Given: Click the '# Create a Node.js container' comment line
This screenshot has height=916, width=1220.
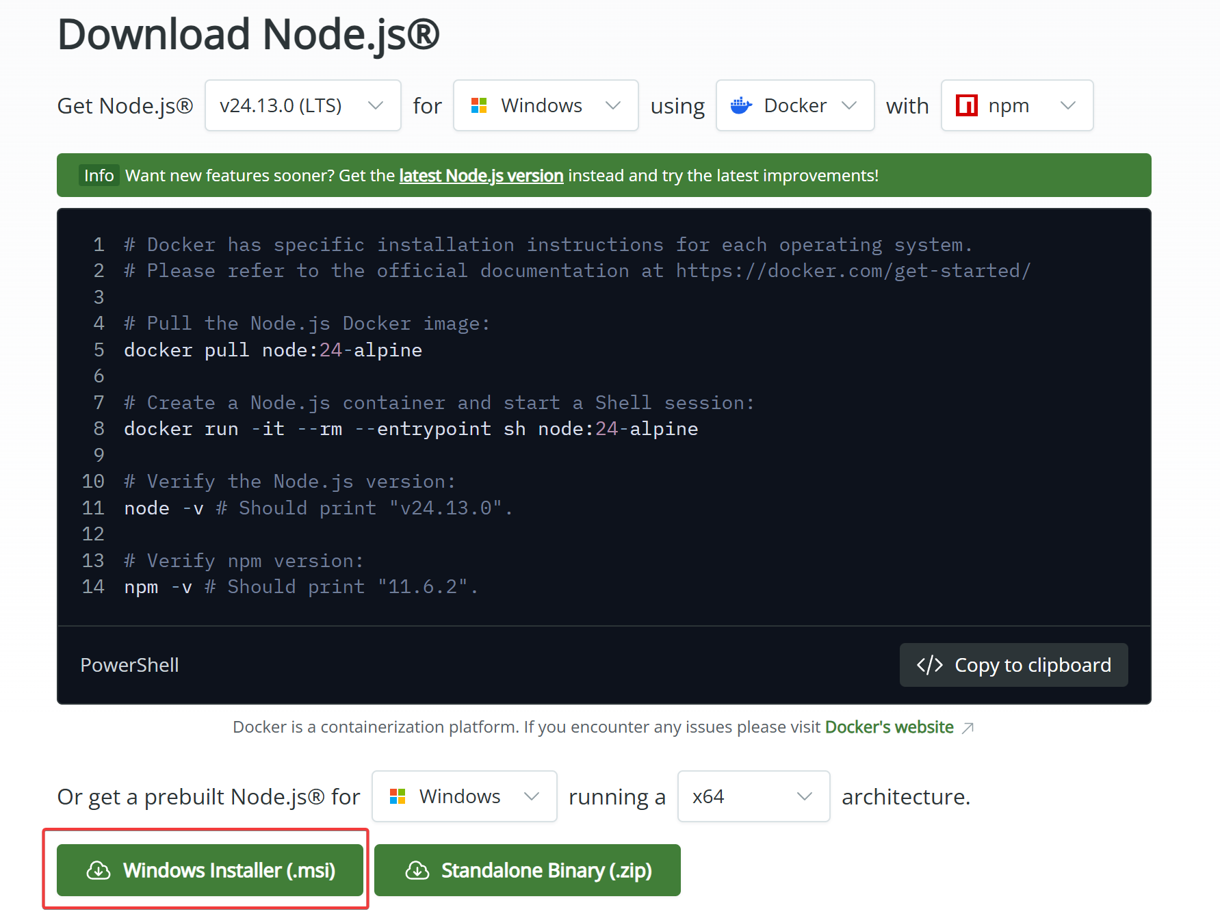Looking at the screenshot, I should click(439, 403).
